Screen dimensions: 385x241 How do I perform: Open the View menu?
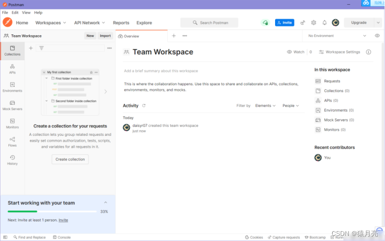26,13
